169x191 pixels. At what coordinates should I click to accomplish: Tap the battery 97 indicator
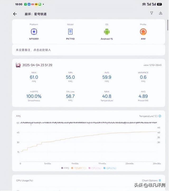tap(159, 4)
